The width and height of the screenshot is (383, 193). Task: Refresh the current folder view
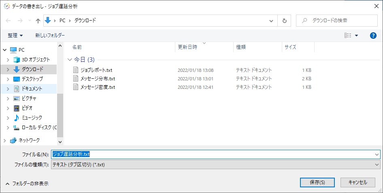click(284, 21)
